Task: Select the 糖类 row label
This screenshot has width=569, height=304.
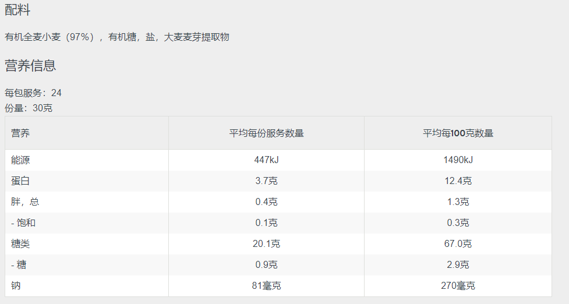Action: pyautogui.click(x=20, y=244)
